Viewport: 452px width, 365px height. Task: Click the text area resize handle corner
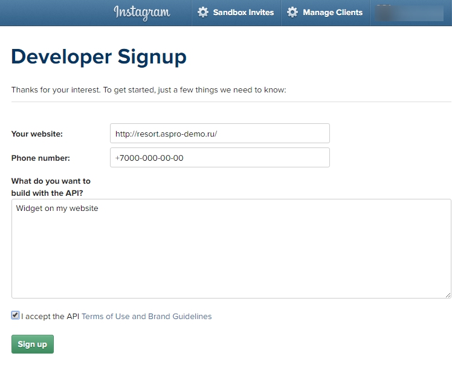[448, 295]
